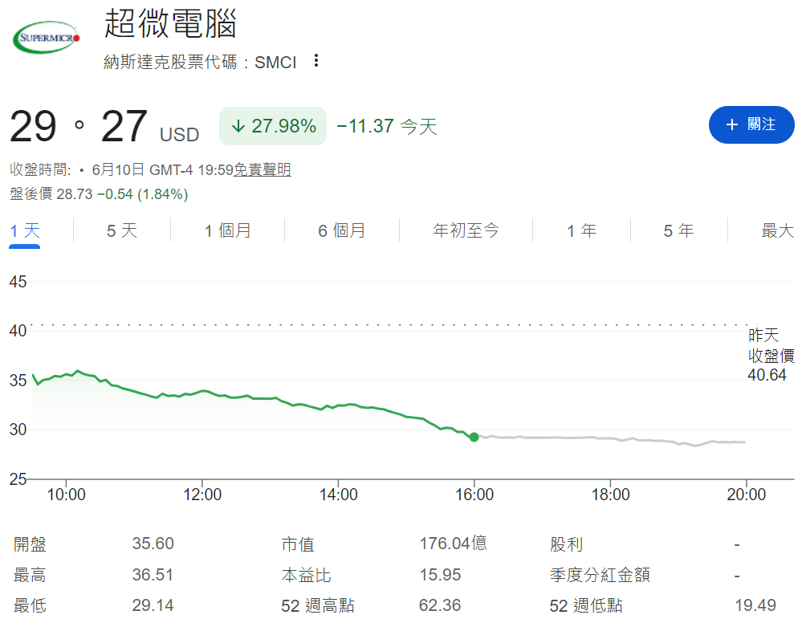Select the 5 年 range tab
Image resolution: width=802 pixels, height=619 pixels.
(x=678, y=230)
